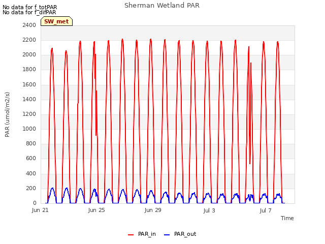Viewport: 325px width, 244px height.
Task: Click the 400 y-axis tick label
Action: pos(31,173)
